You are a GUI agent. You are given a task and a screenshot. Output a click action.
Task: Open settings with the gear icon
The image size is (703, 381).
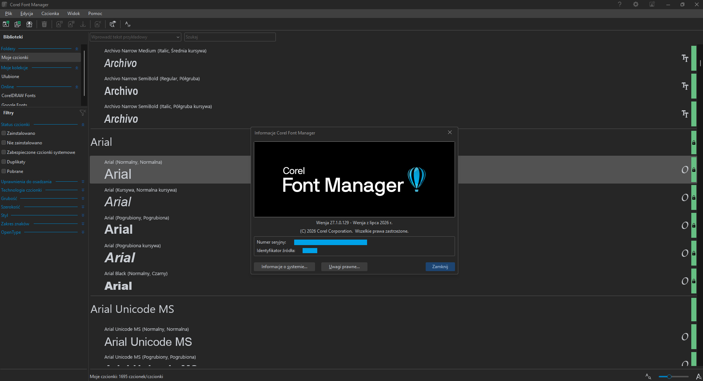tap(636, 4)
